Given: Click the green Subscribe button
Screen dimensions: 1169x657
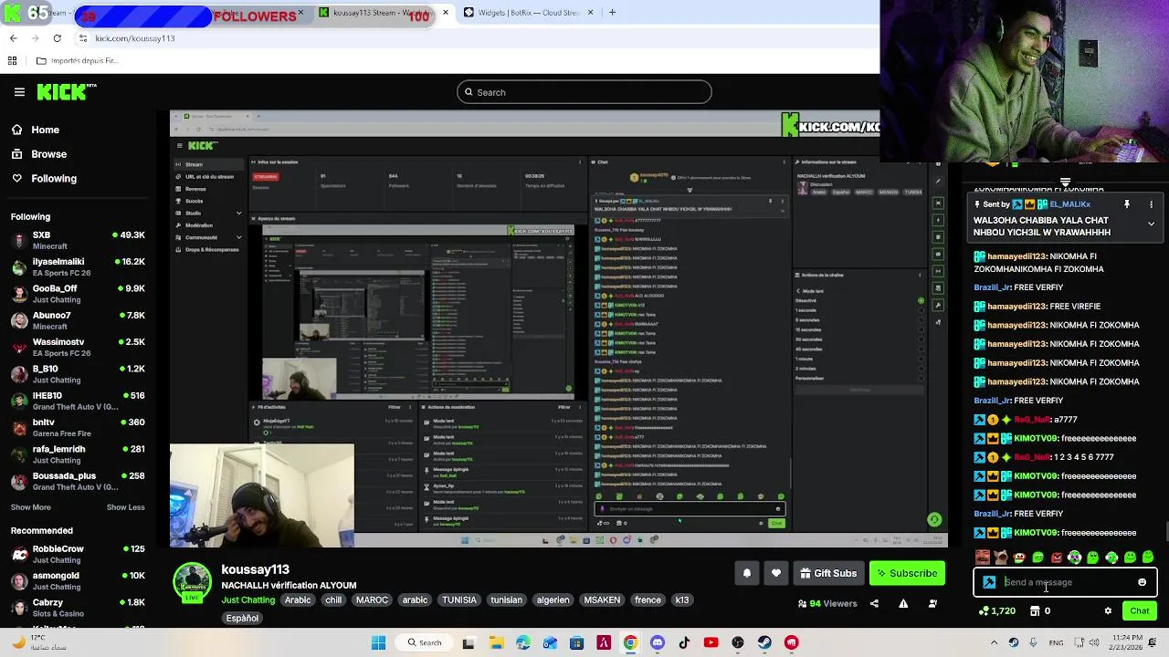Looking at the screenshot, I should 907,573.
